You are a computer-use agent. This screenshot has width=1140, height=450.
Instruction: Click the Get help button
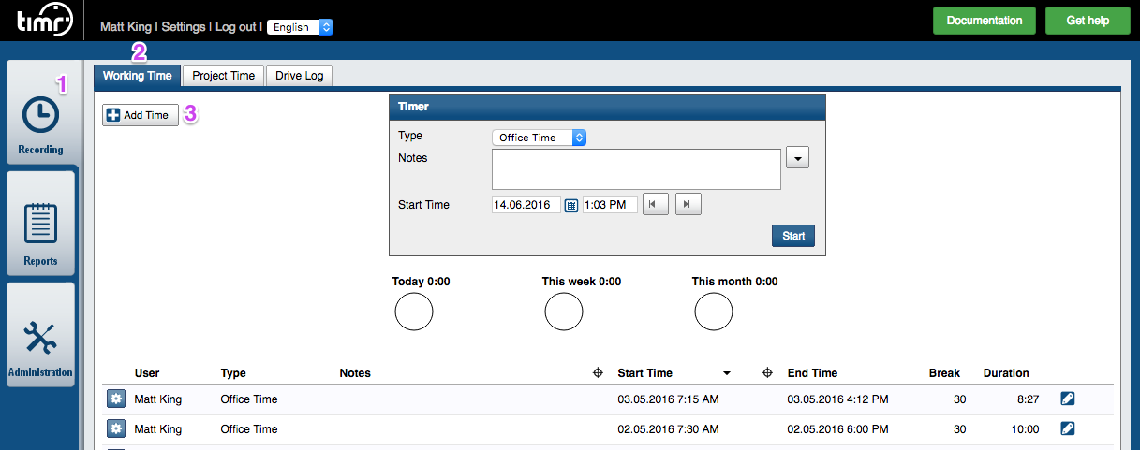point(1088,21)
